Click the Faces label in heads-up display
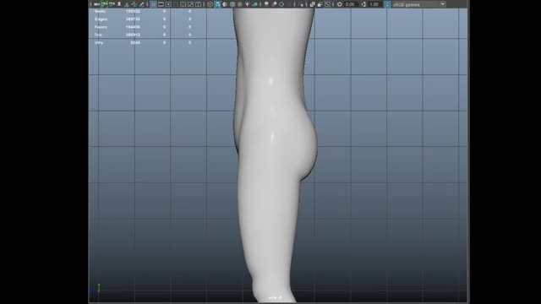The image size is (541, 304). 101,27
